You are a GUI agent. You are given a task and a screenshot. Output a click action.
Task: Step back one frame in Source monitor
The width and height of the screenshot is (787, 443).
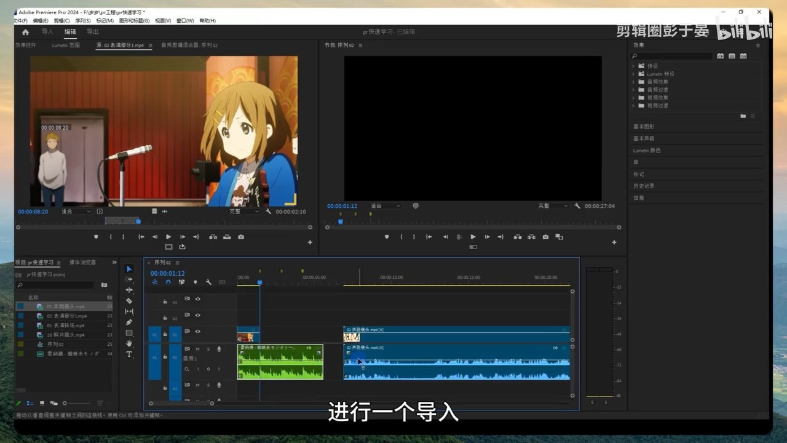point(155,237)
